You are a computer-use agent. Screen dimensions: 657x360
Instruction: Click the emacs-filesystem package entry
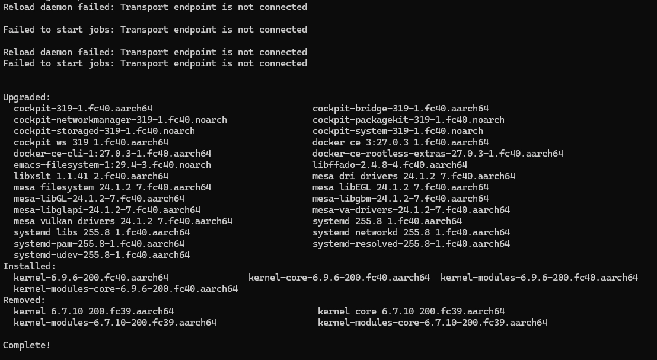[x=112, y=165]
